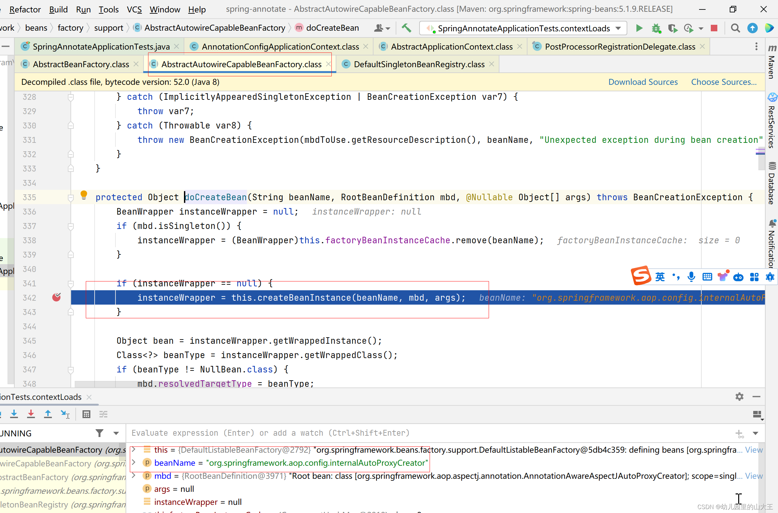Click the Download Sources link
The height and width of the screenshot is (513, 778).
pos(643,82)
